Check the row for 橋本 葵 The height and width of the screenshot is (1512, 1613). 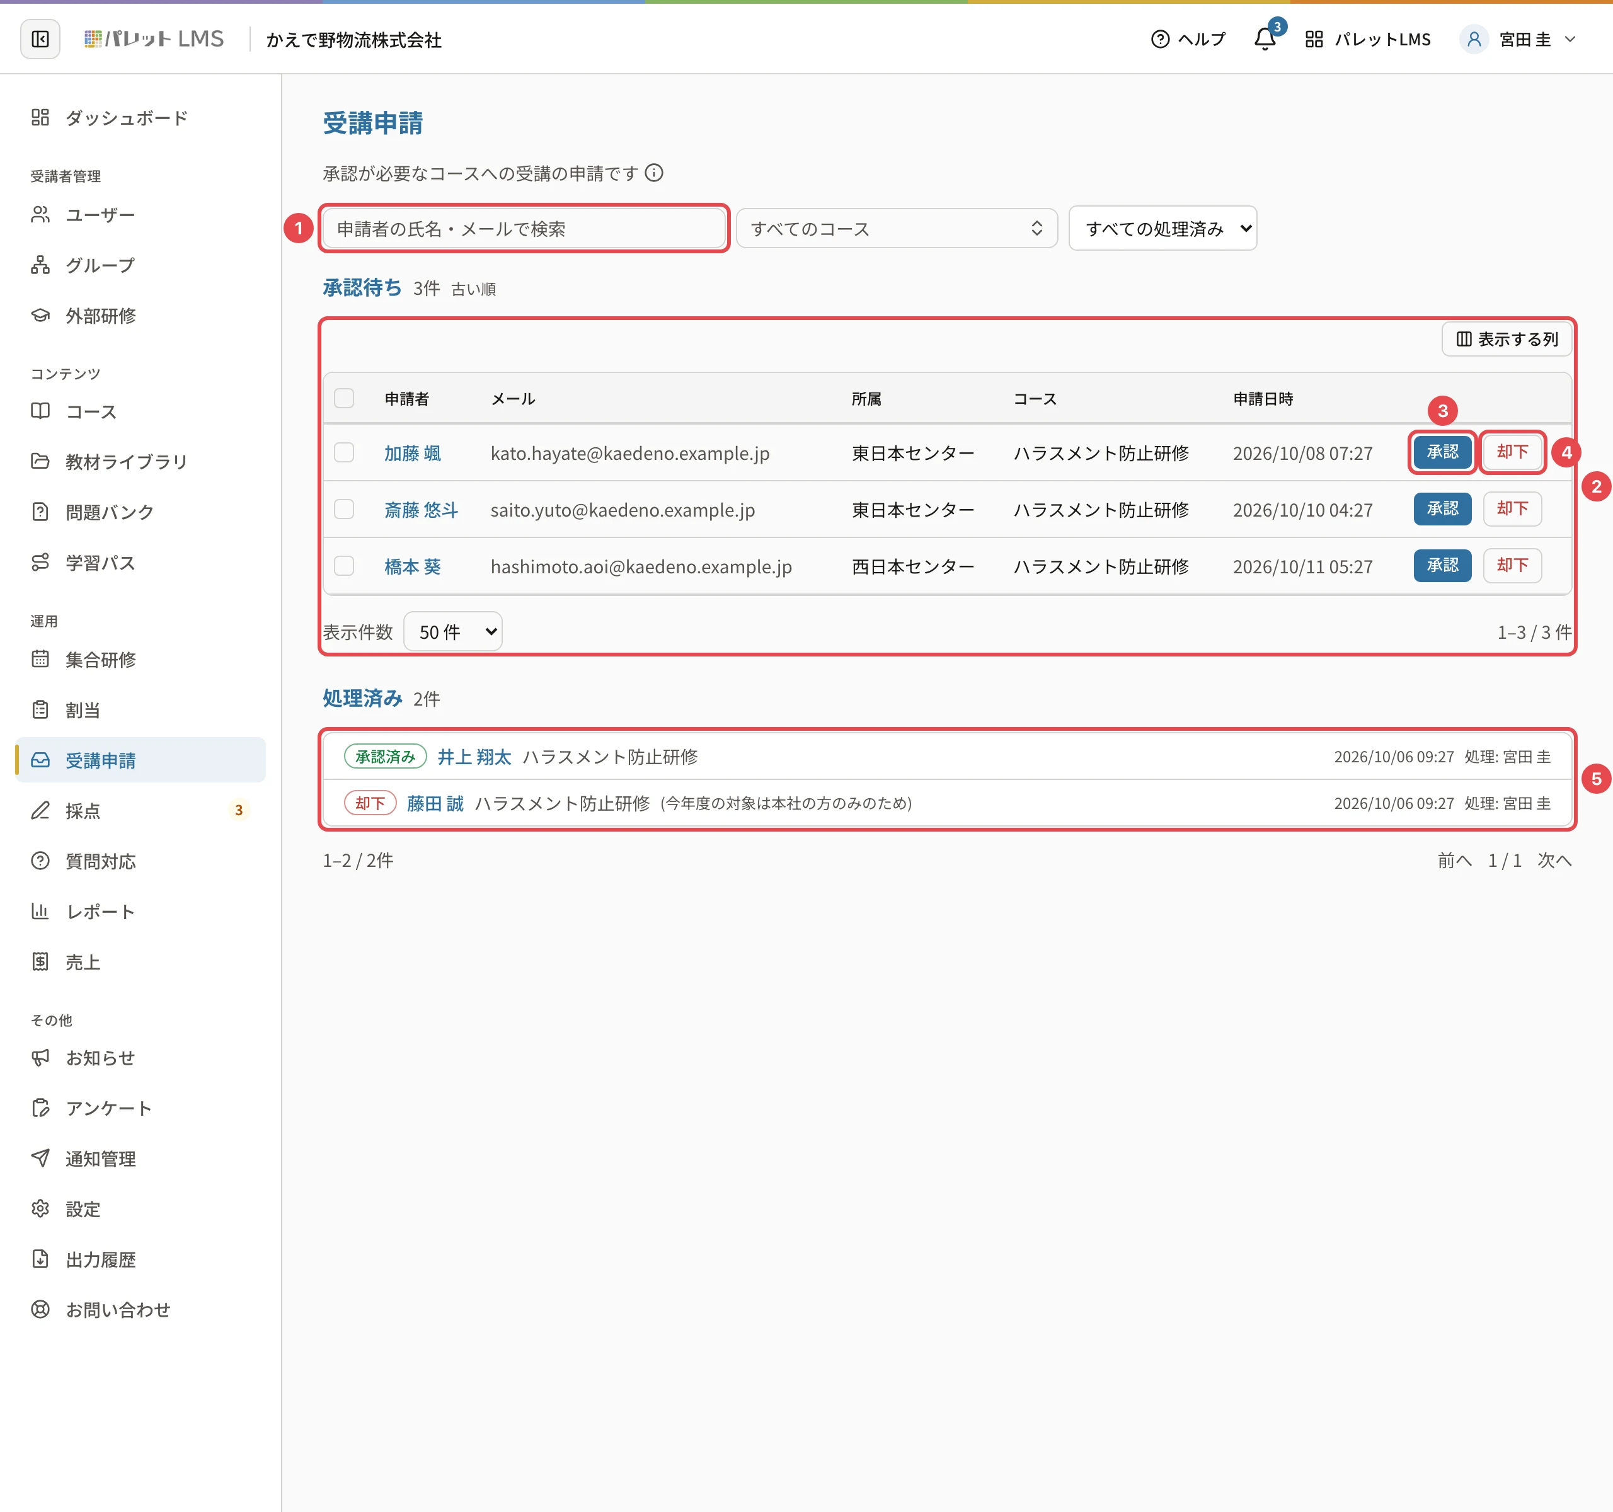coord(344,566)
